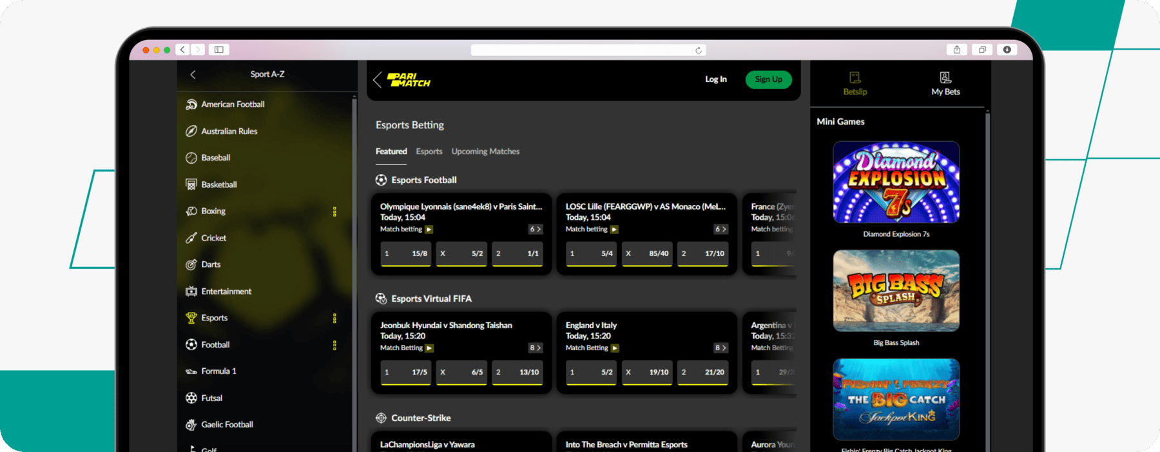Collapse the Sport A-Z panel back arrow
Image resolution: width=1160 pixels, height=452 pixels.
193,75
